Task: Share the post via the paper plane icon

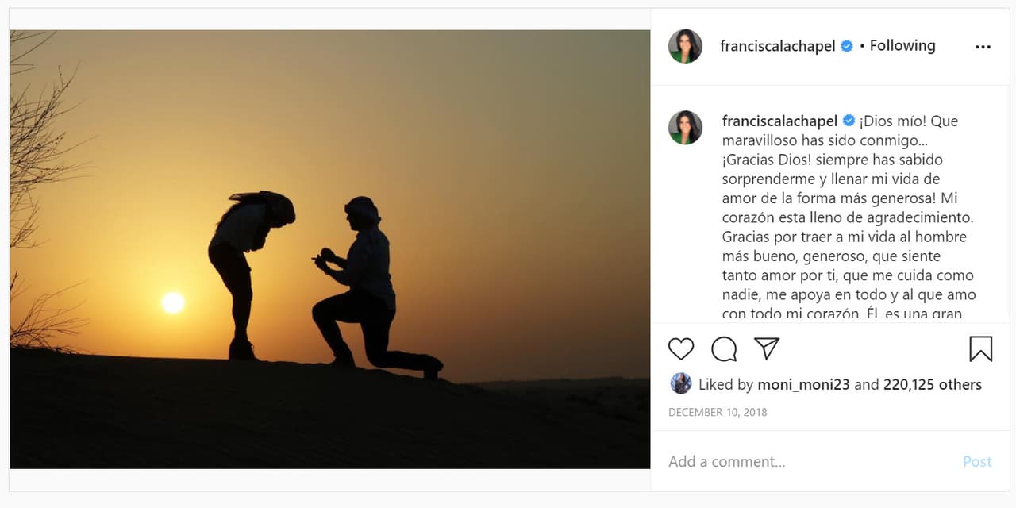Action: click(x=764, y=348)
